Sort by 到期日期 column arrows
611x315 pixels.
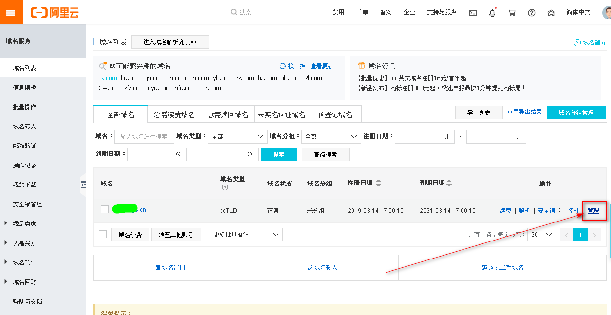pyautogui.click(x=448, y=183)
